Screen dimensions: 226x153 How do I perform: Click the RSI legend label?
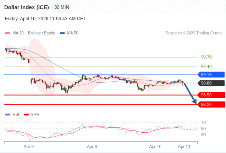point(16,115)
